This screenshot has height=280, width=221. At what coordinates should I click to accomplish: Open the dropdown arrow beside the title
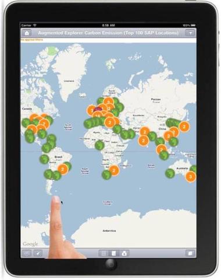[190, 33]
